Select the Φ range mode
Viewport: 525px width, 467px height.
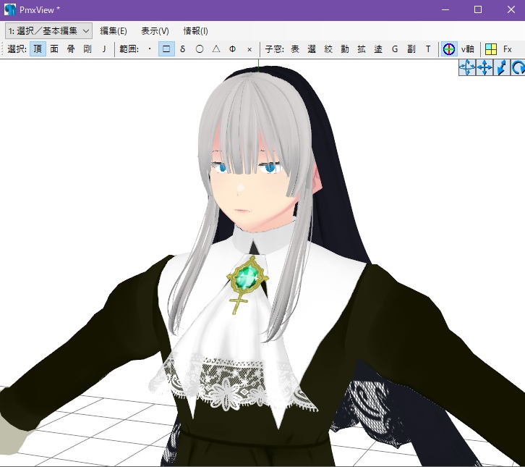click(x=232, y=49)
